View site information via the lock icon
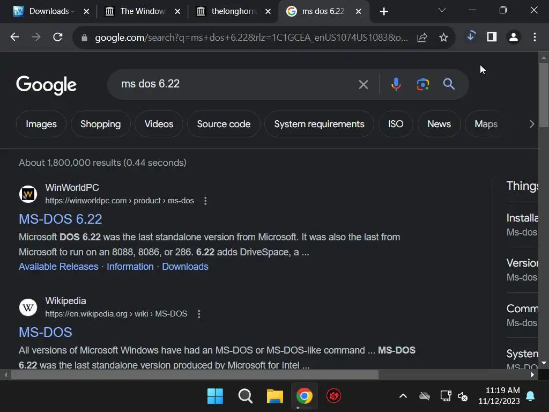Screen dimensions: 549x412 tap(84, 37)
